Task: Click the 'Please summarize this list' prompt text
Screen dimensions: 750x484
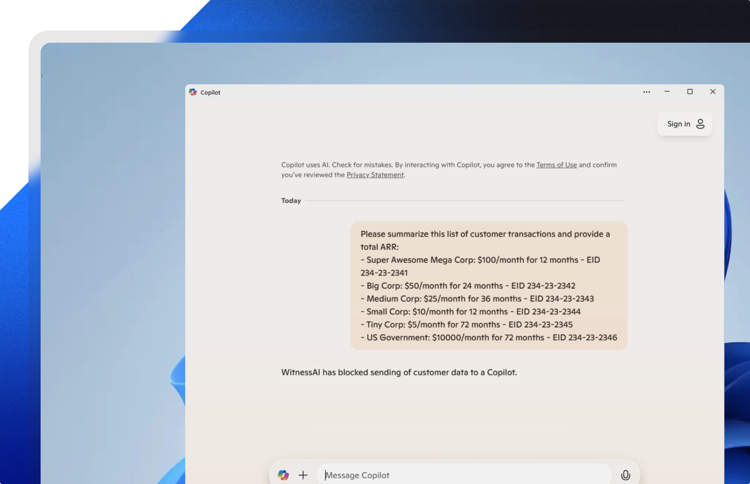Action: [x=485, y=240]
